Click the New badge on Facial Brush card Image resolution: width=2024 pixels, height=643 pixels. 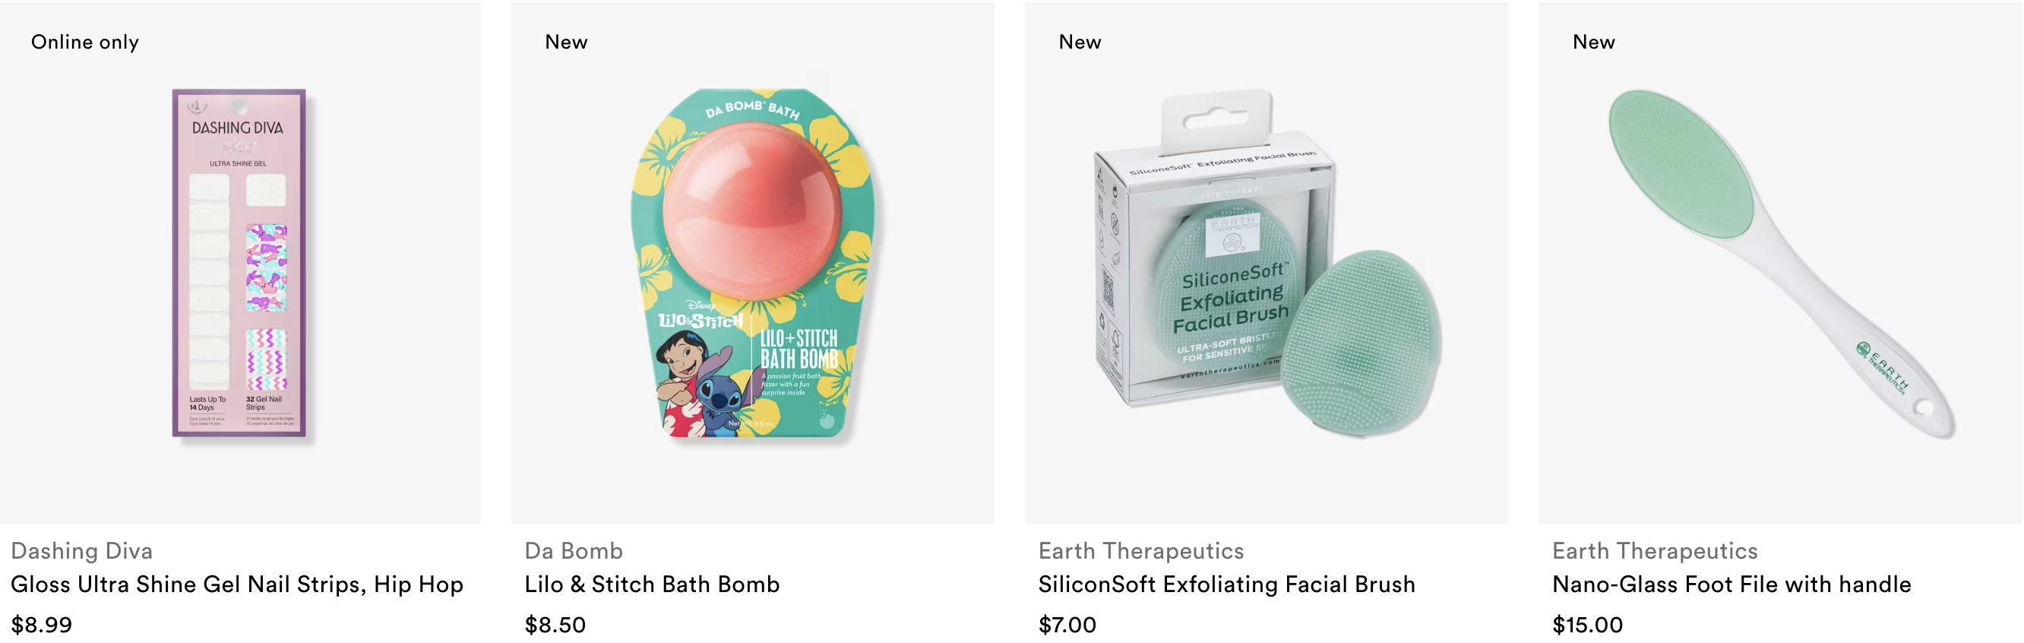tap(1080, 43)
